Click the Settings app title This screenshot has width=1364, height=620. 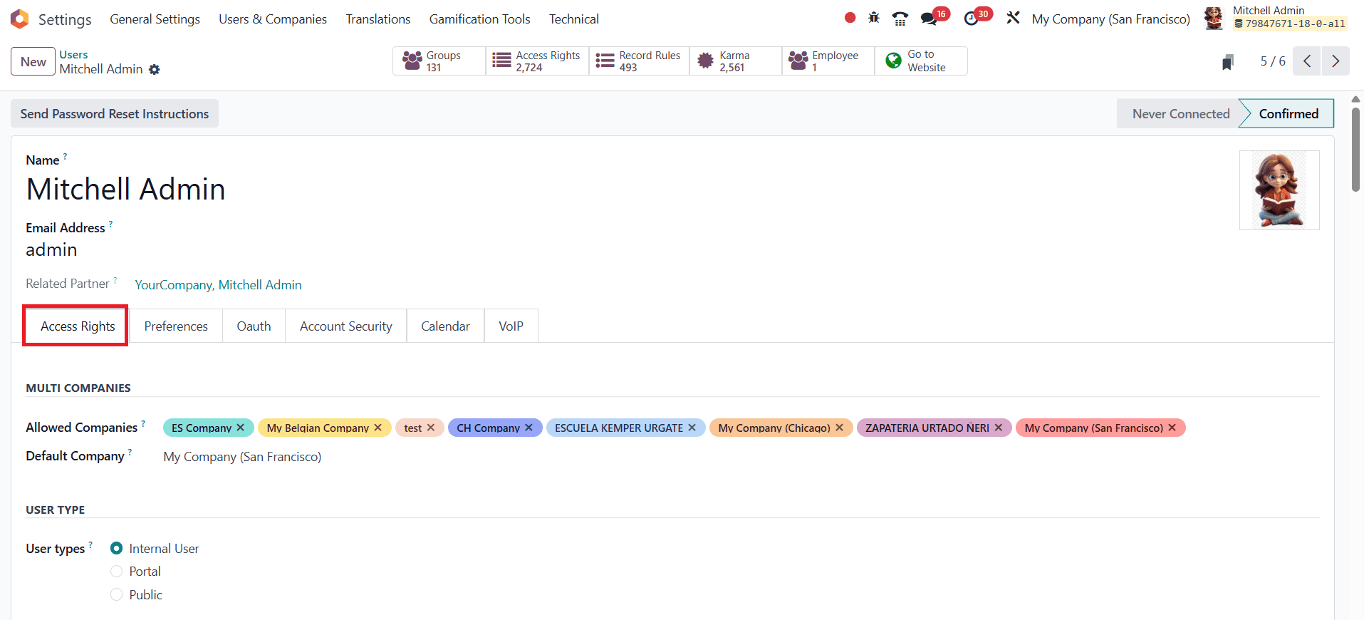[x=65, y=19]
